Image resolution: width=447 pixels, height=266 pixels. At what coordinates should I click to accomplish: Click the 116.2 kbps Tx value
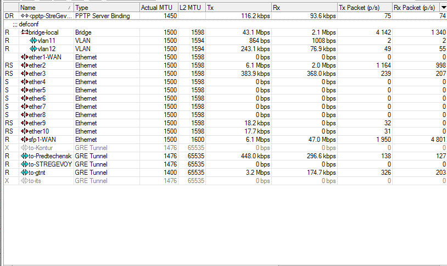tap(255, 16)
